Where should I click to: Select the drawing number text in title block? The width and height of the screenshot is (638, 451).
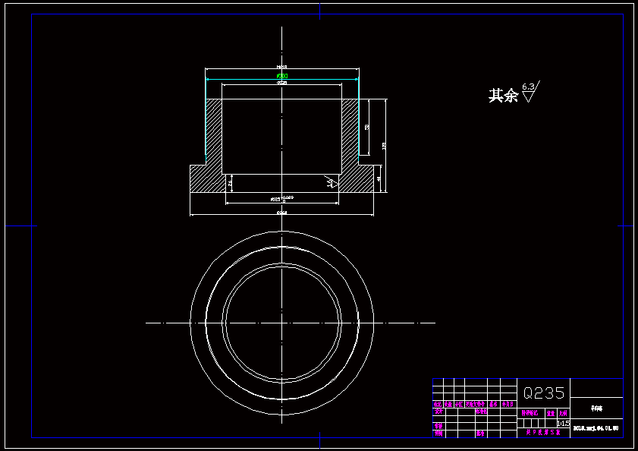coord(596,428)
